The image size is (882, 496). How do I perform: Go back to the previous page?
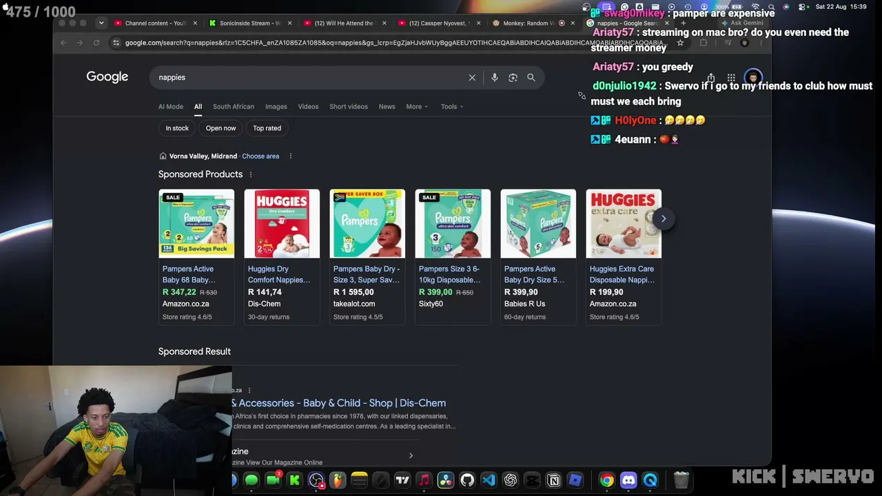click(63, 43)
